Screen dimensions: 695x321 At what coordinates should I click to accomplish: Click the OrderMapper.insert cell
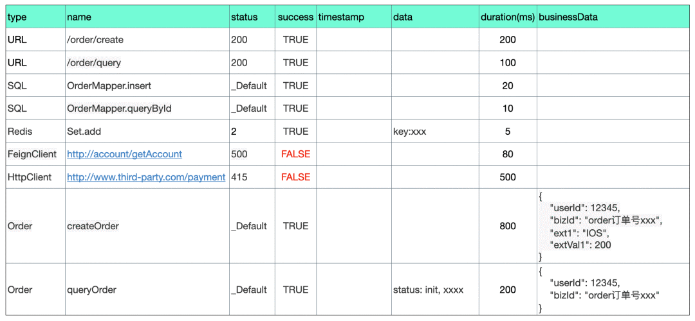(109, 85)
